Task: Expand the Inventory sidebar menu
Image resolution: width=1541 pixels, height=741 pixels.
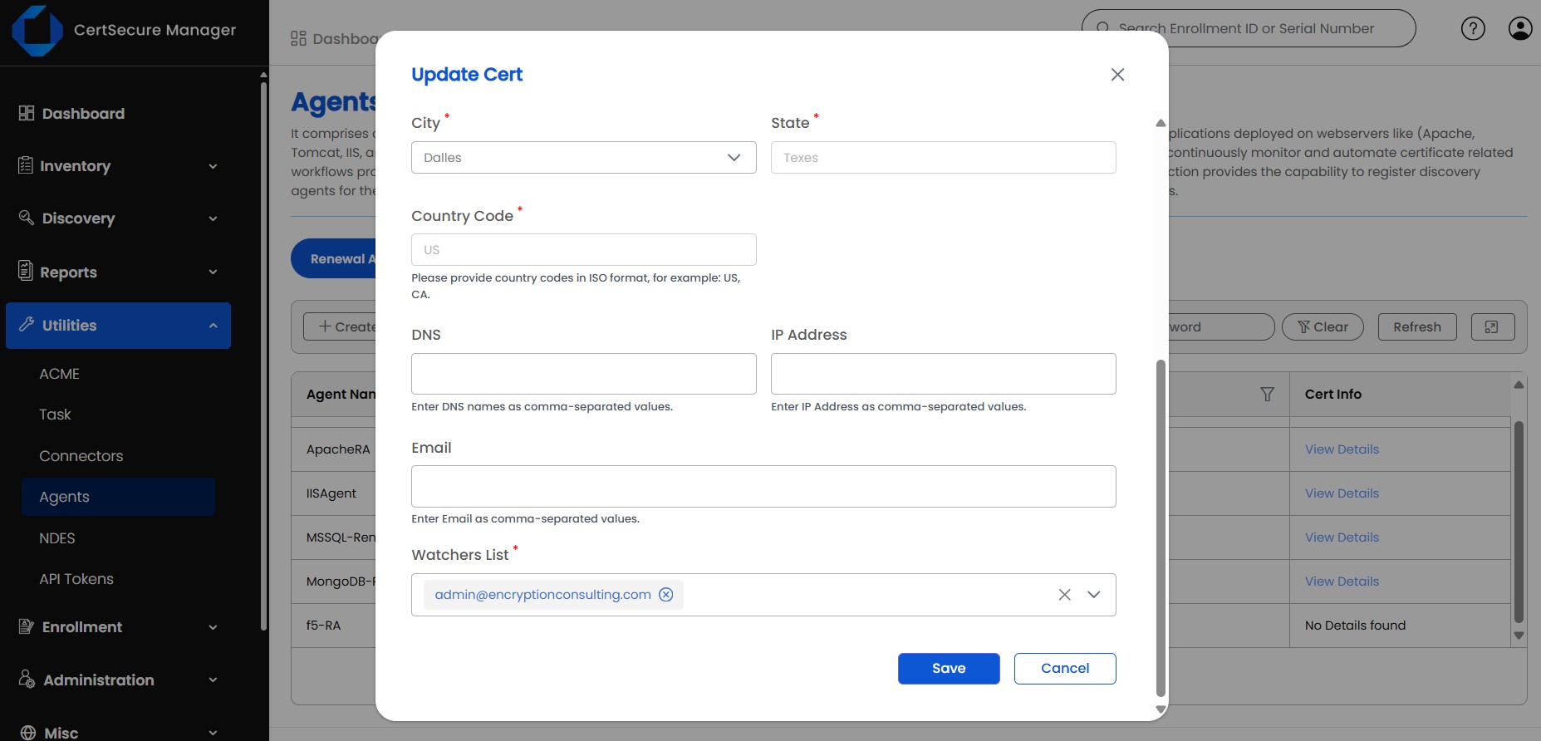Action: coord(118,166)
